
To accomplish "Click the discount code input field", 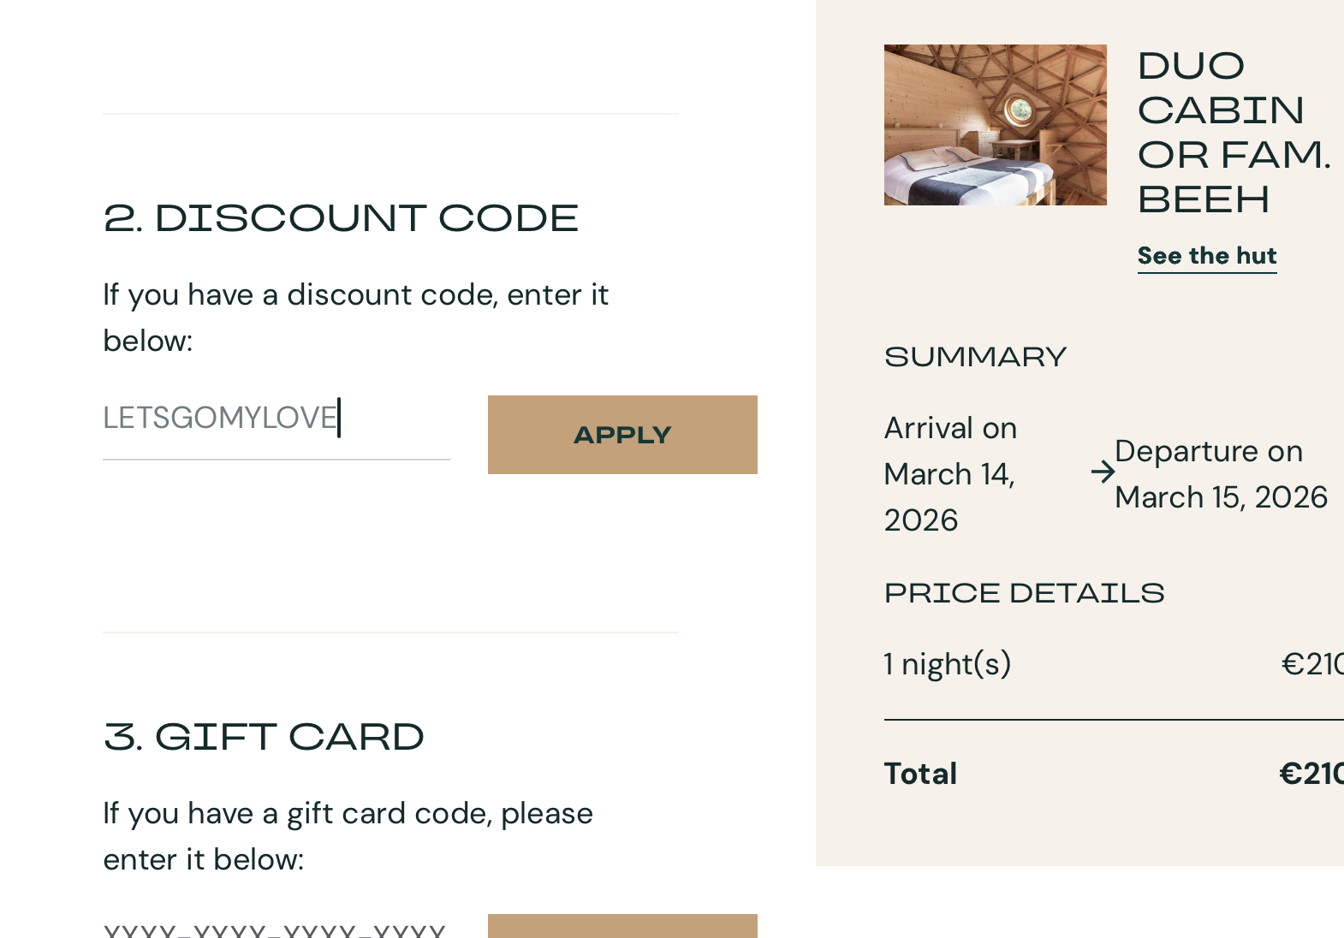I will 276,419.
